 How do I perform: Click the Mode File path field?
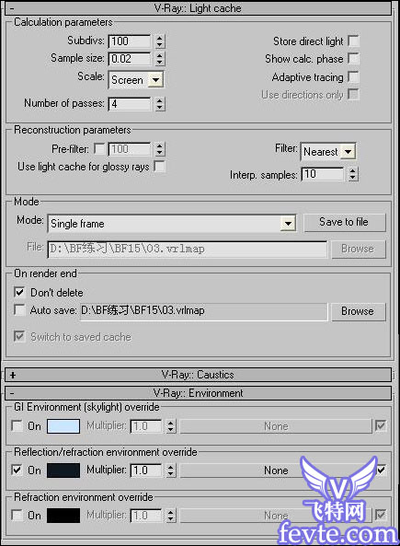(x=188, y=249)
